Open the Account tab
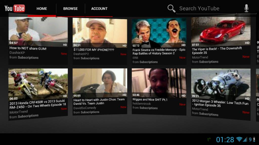This screenshot has height=145, width=259. click(x=99, y=9)
